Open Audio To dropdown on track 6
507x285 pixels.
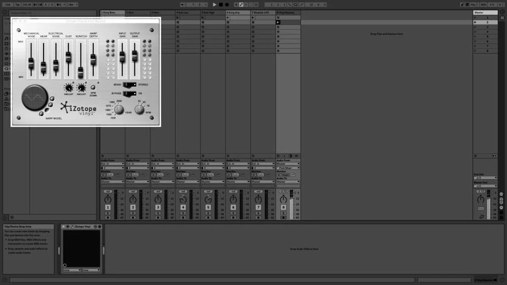click(238, 182)
